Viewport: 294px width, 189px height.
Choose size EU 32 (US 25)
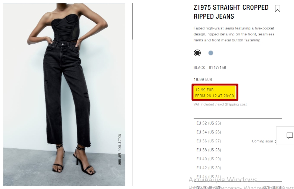click(238, 123)
